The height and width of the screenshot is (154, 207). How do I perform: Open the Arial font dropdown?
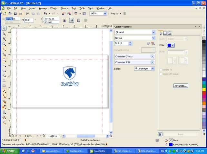tap(135, 32)
